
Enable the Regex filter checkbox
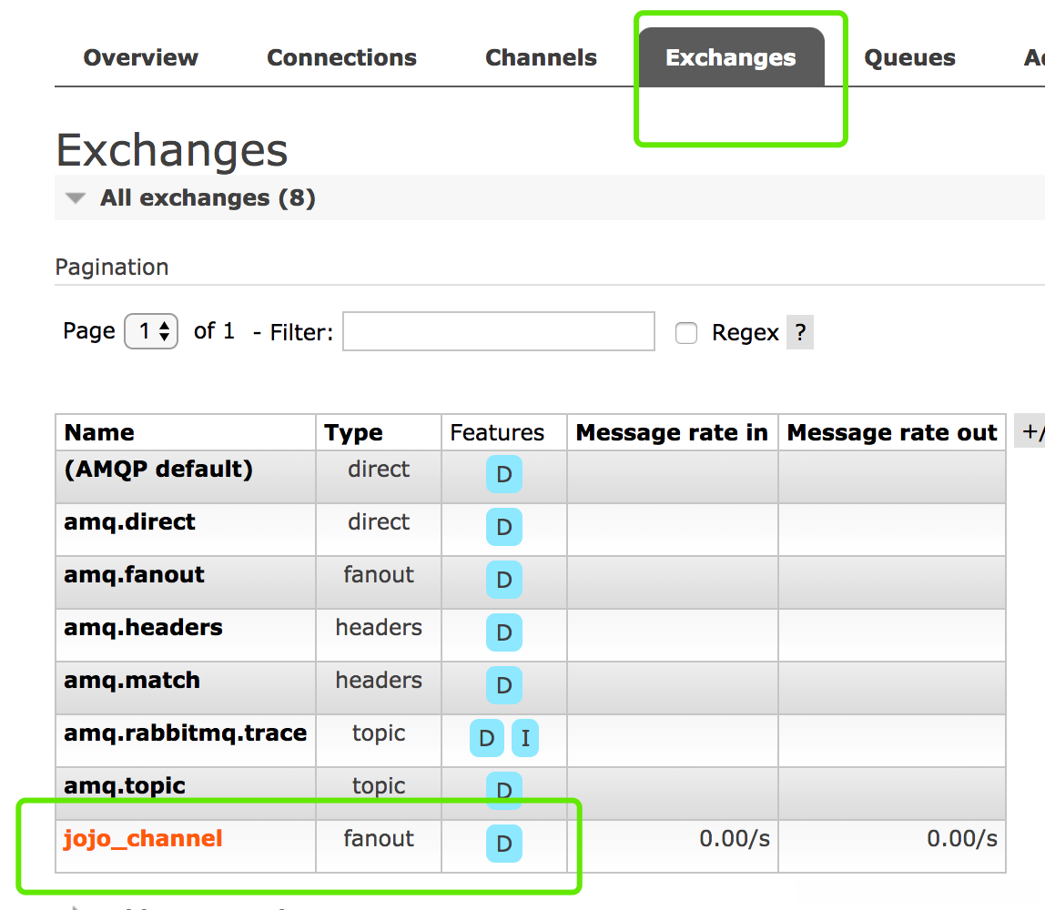click(686, 333)
